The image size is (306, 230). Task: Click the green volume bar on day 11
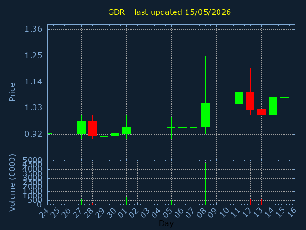(239, 196)
